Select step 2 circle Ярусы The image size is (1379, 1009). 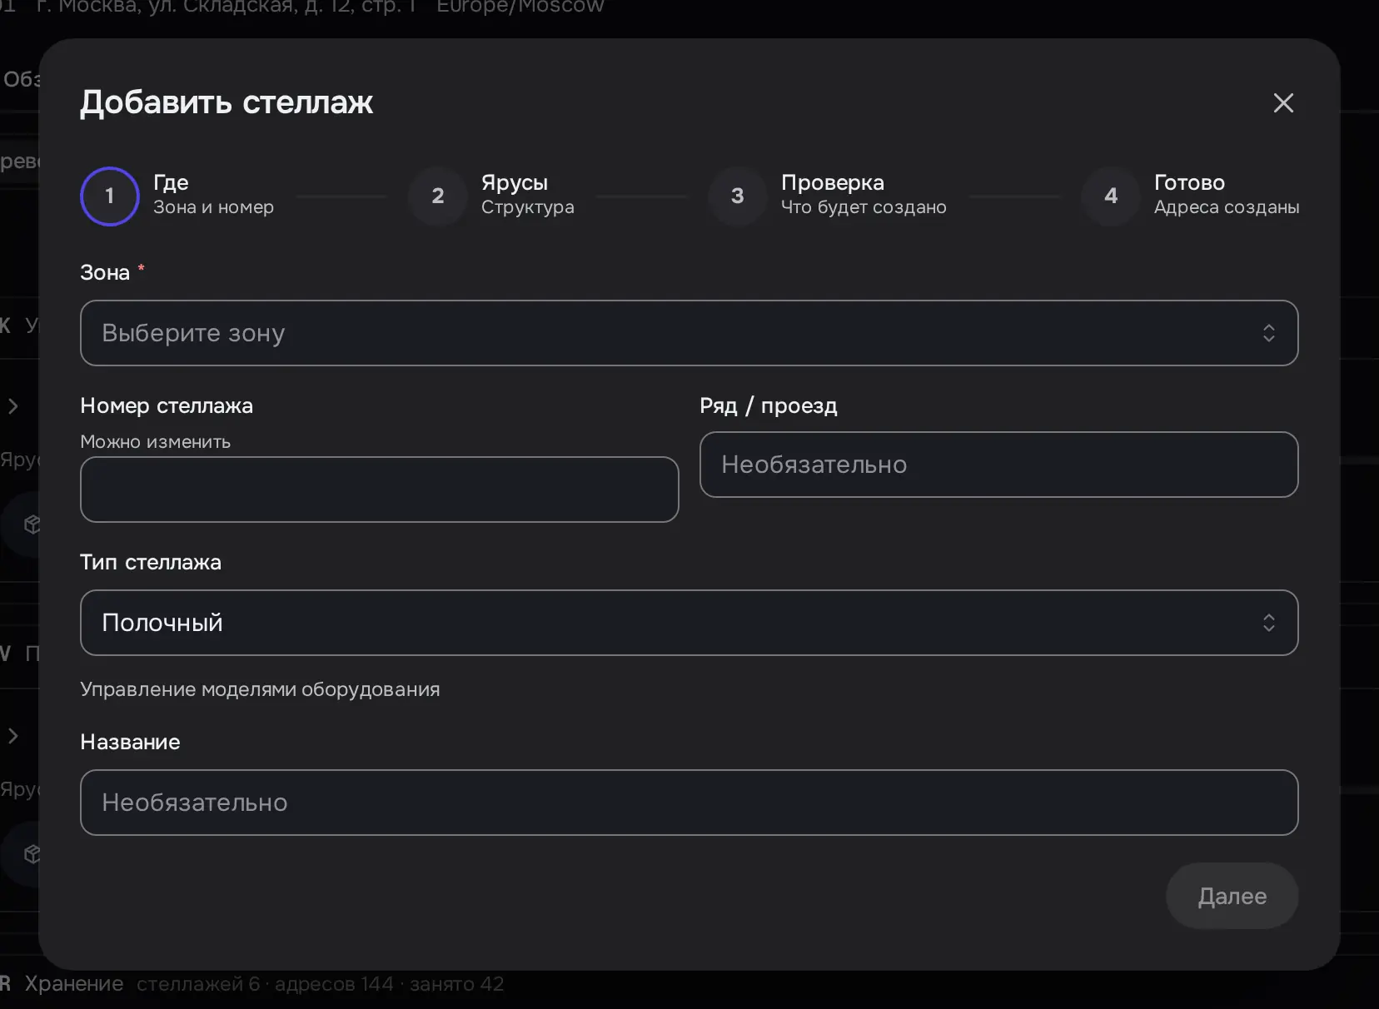click(438, 196)
